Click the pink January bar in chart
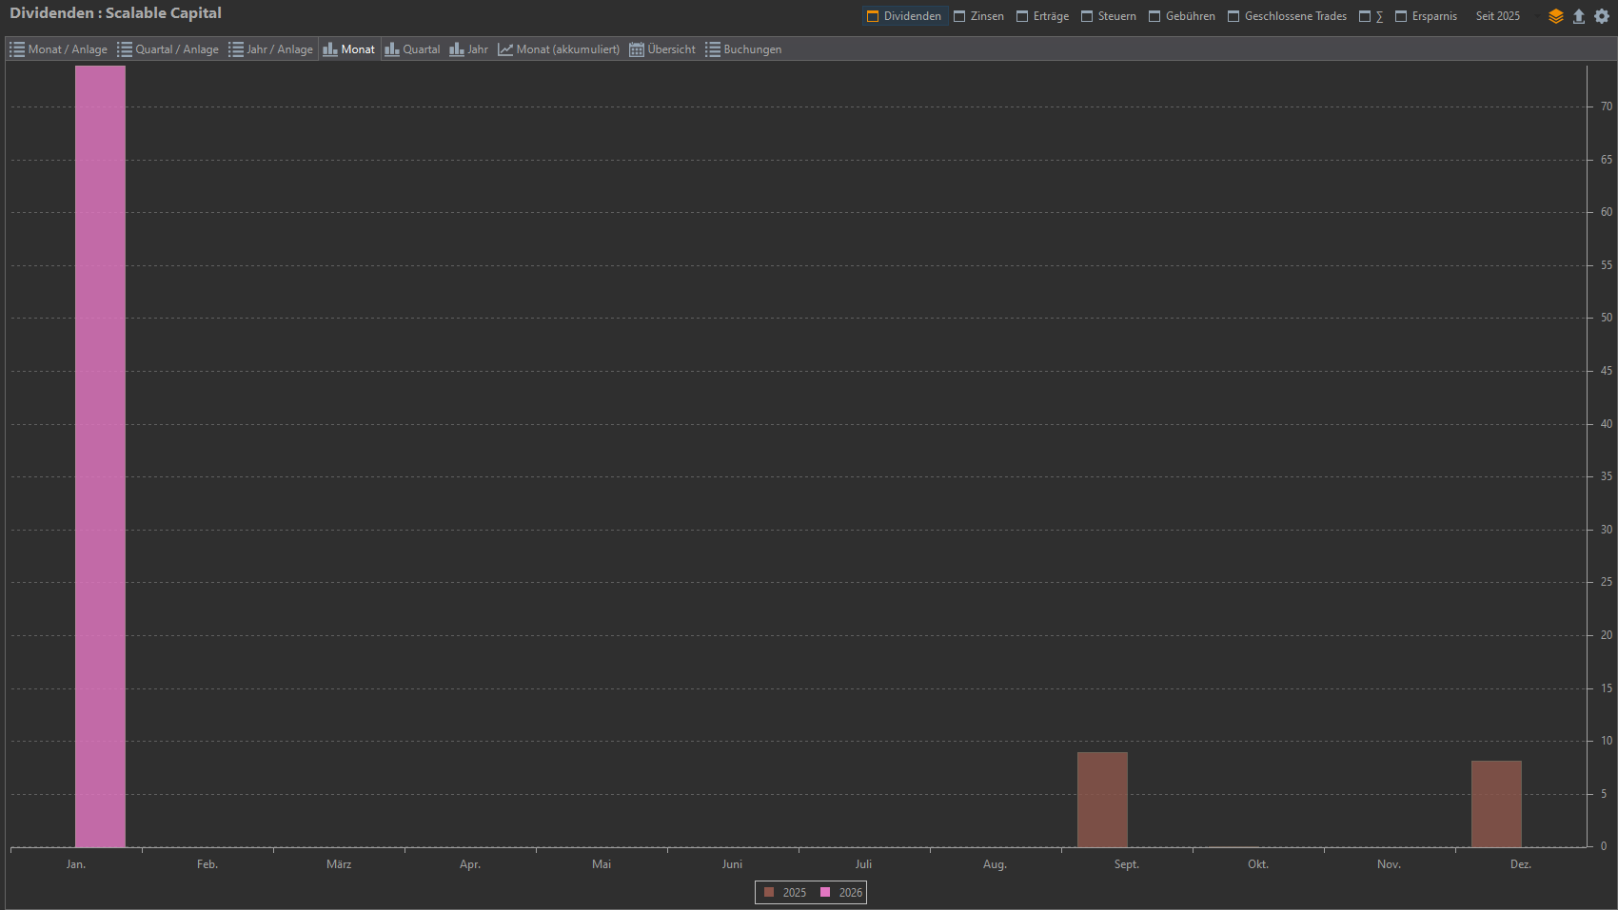Image resolution: width=1618 pixels, height=910 pixels. 100,456
